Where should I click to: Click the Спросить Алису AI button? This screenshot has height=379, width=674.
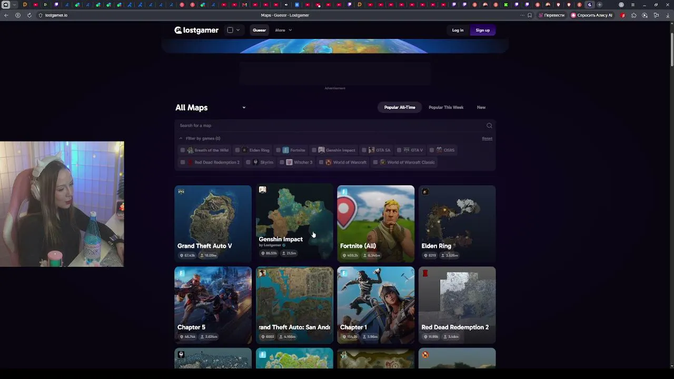tap(592, 15)
